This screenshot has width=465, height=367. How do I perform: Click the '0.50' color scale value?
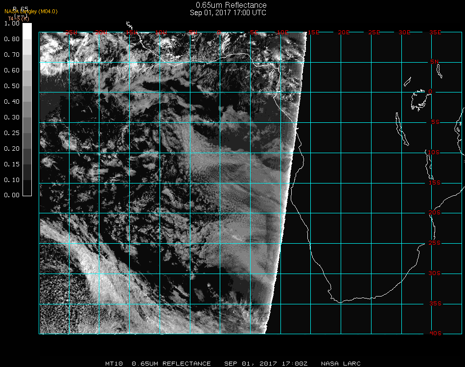12,86
